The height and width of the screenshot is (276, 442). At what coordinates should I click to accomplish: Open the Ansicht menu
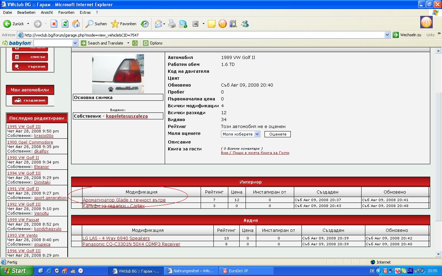[x=47, y=12]
